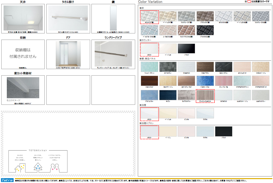The width and height of the screenshot is (273, 183).
Task: Pick the pink N bathtub color swatch
Action: [186, 113]
